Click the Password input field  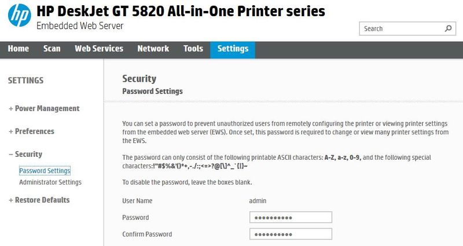291,217
